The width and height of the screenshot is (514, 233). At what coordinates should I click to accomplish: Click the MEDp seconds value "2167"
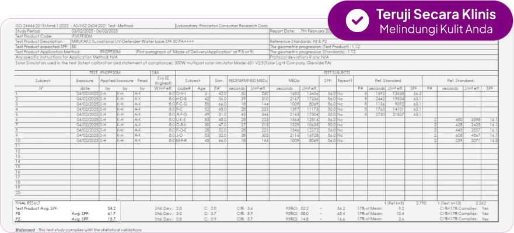[295, 99]
